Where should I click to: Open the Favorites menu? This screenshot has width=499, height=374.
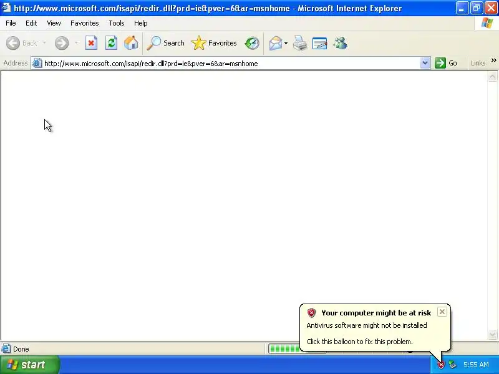pos(85,23)
